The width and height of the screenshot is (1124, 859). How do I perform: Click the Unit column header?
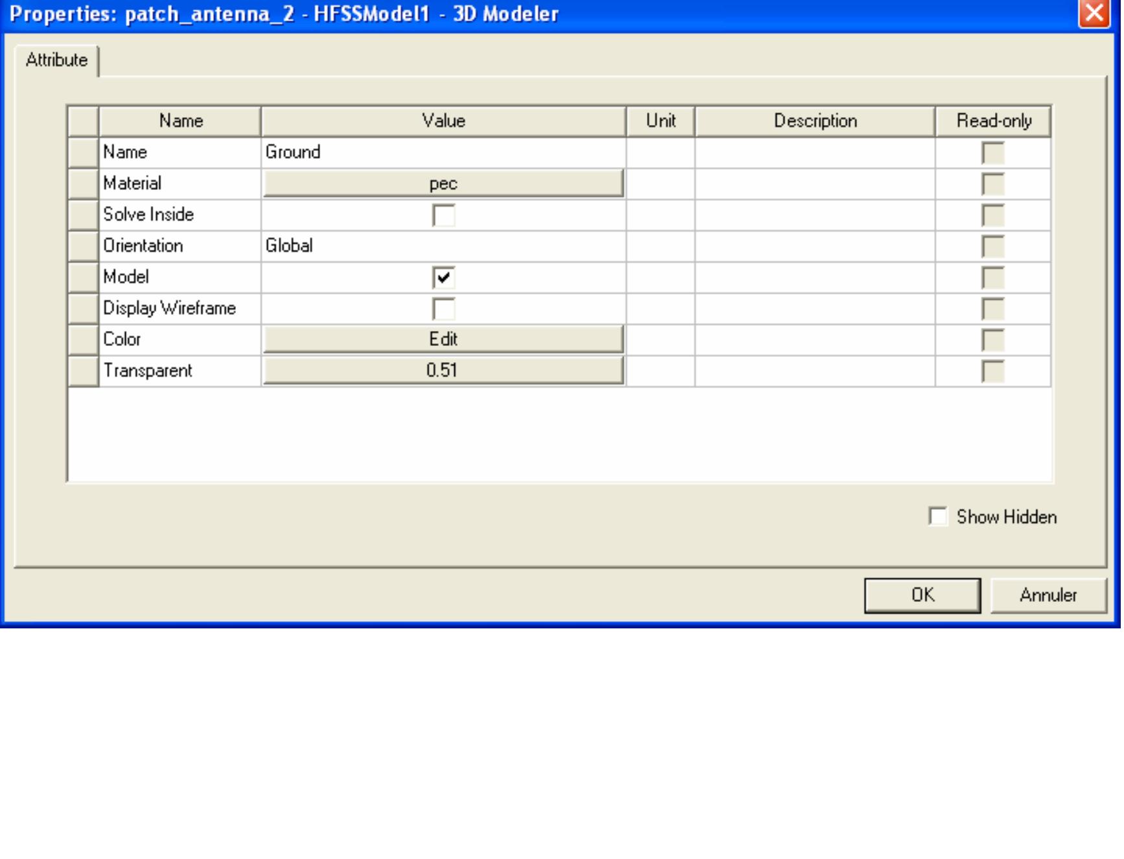click(661, 120)
